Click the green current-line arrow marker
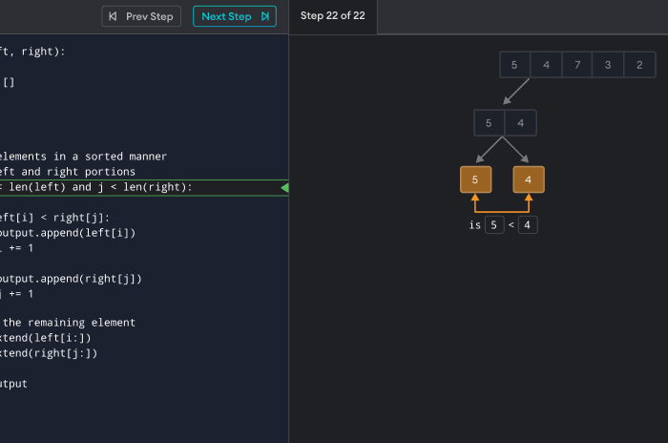 pos(283,187)
